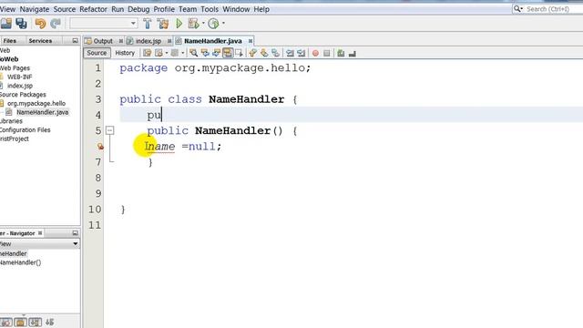Click the Save All toolbar icon
Screen dimensions: 583x328
21,24
